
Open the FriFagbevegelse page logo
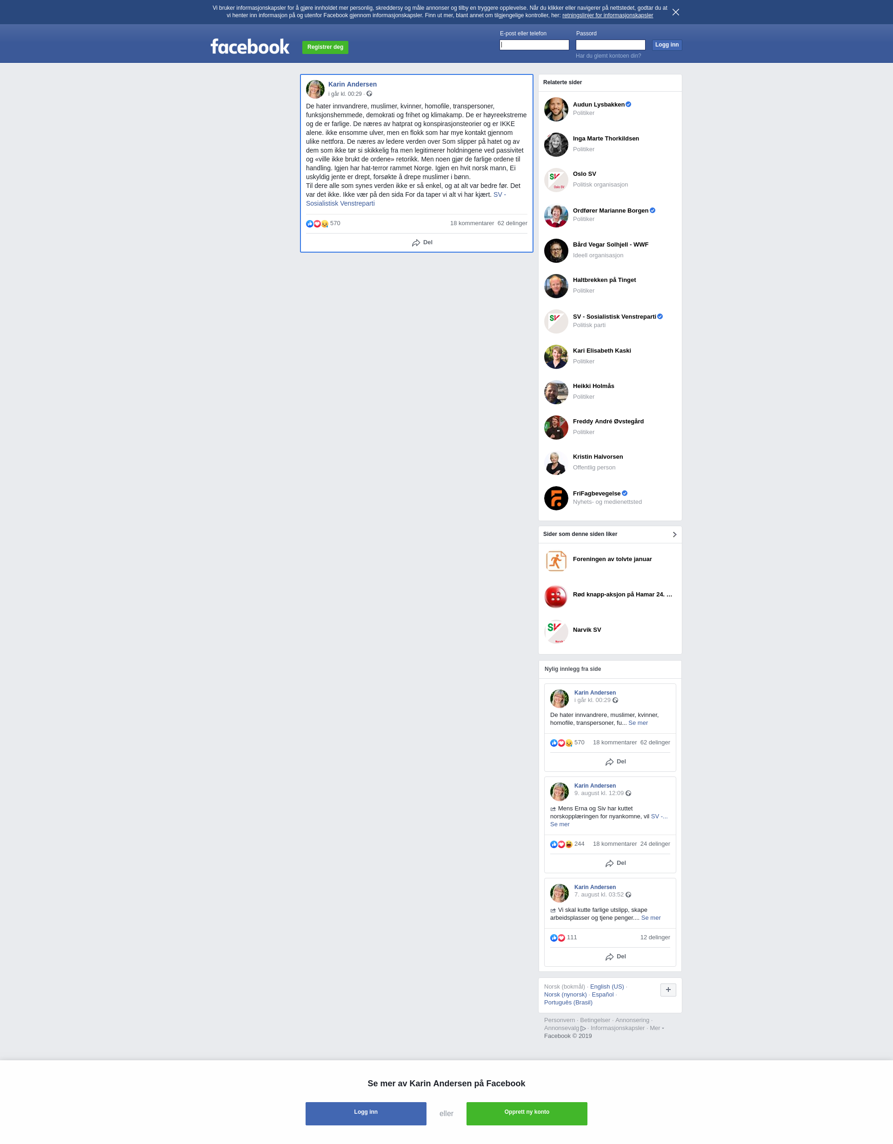pyautogui.click(x=556, y=498)
